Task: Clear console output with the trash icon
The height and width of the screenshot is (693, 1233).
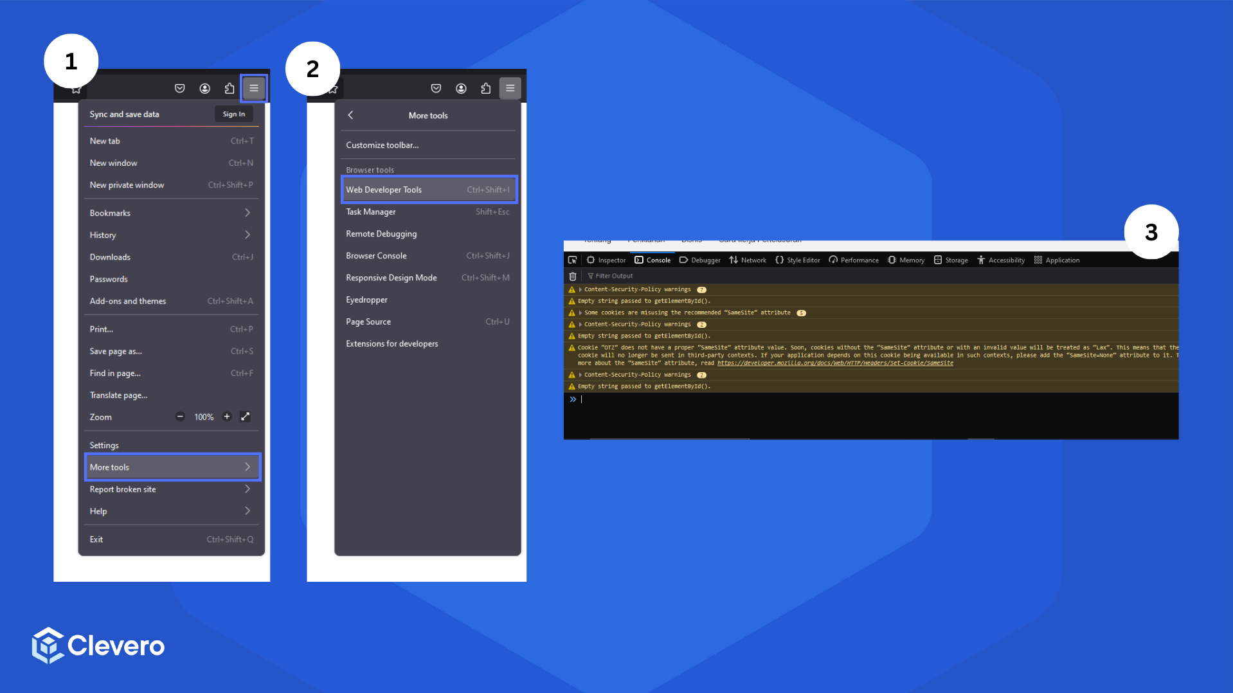Action: [x=573, y=276]
